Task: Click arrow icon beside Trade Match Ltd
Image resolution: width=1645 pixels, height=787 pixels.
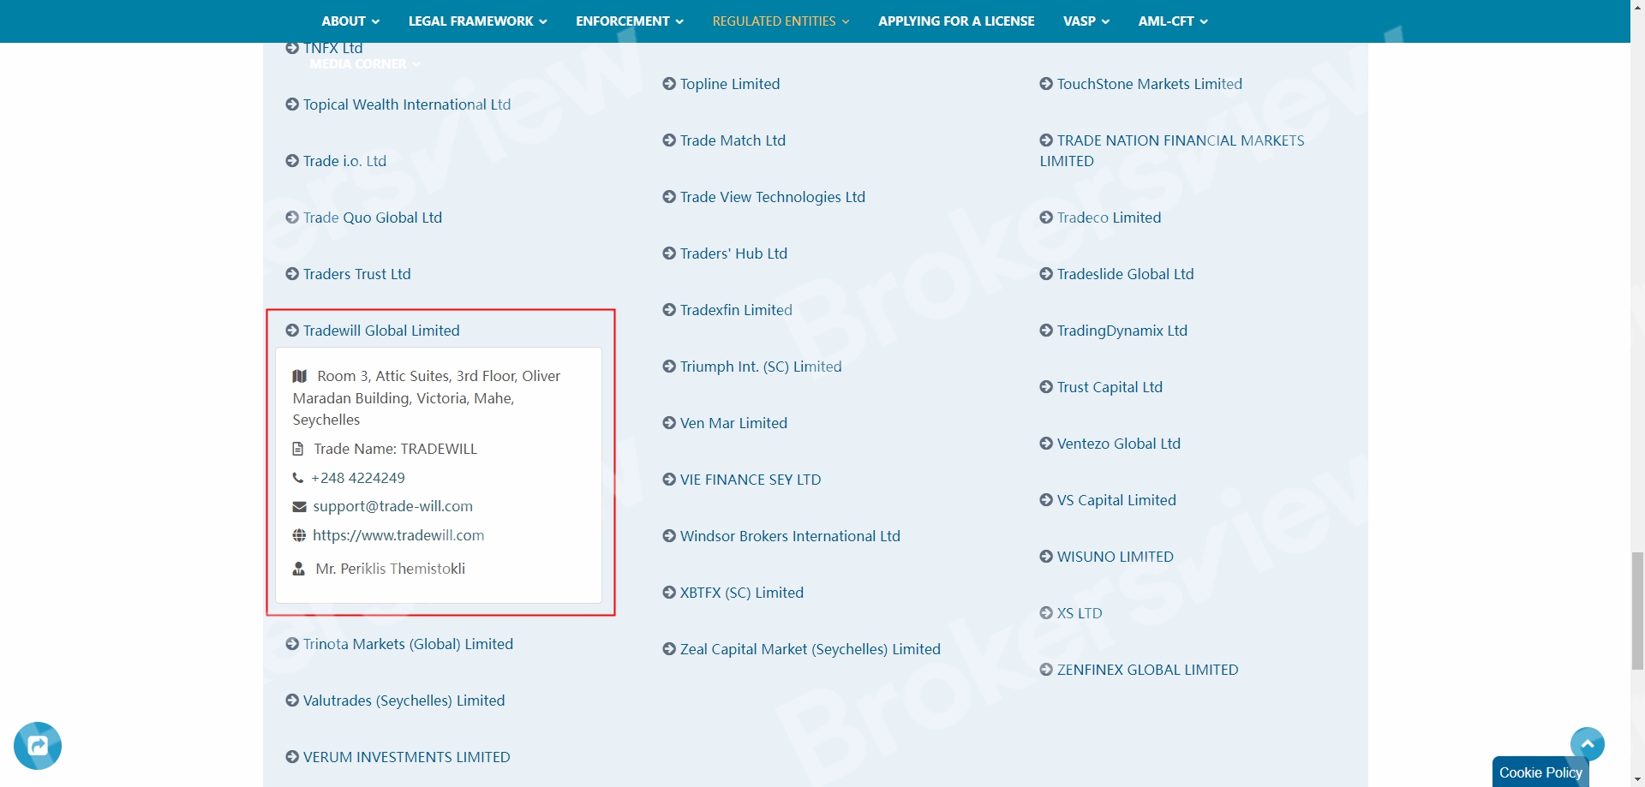Action: click(x=669, y=140)
